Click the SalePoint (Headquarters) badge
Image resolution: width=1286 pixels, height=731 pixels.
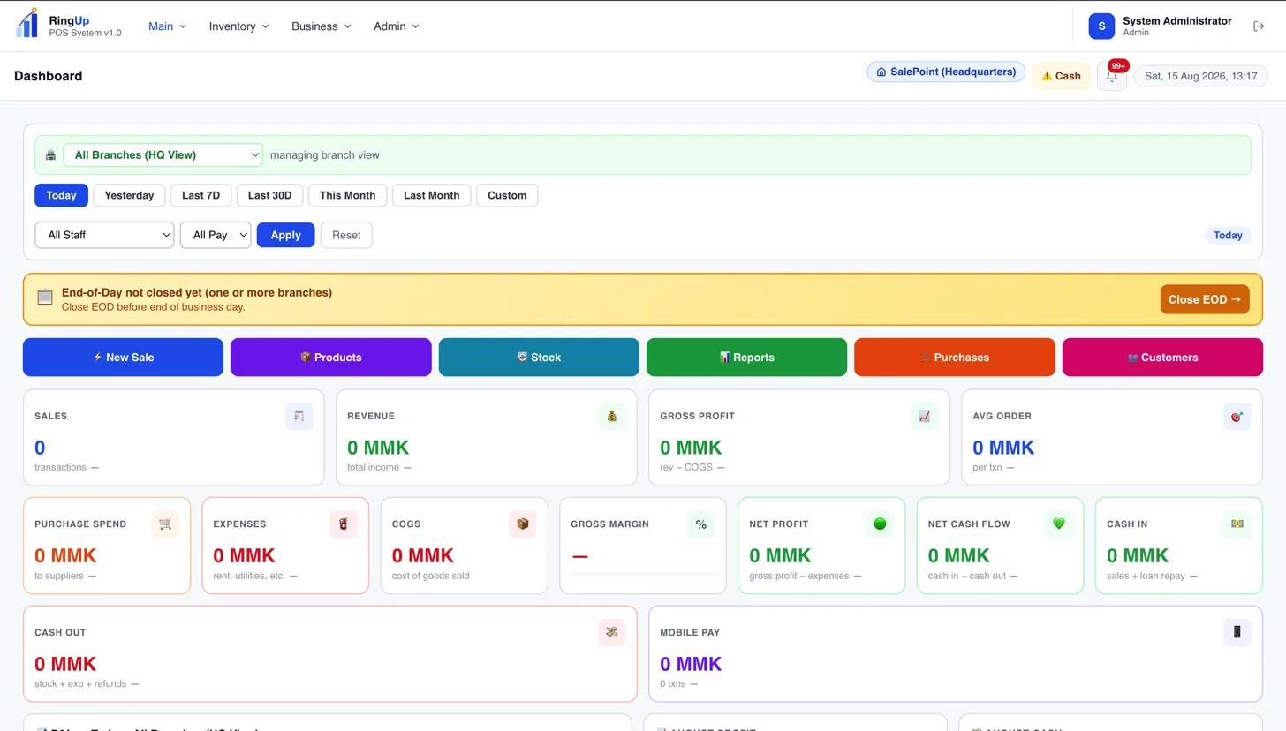click(x=946, y=72)
